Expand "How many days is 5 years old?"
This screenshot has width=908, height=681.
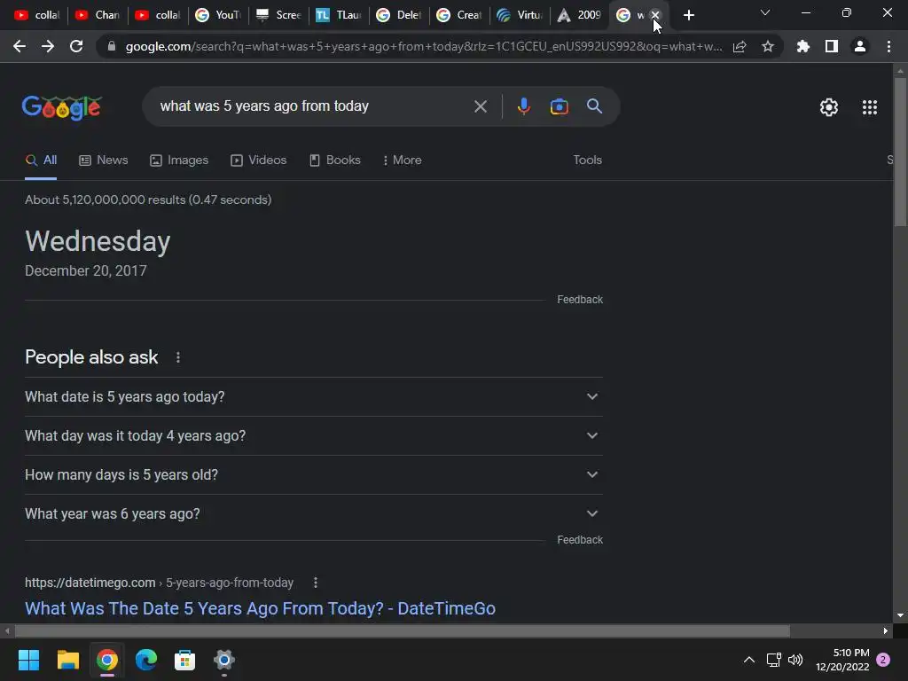(x=314, y=475)
